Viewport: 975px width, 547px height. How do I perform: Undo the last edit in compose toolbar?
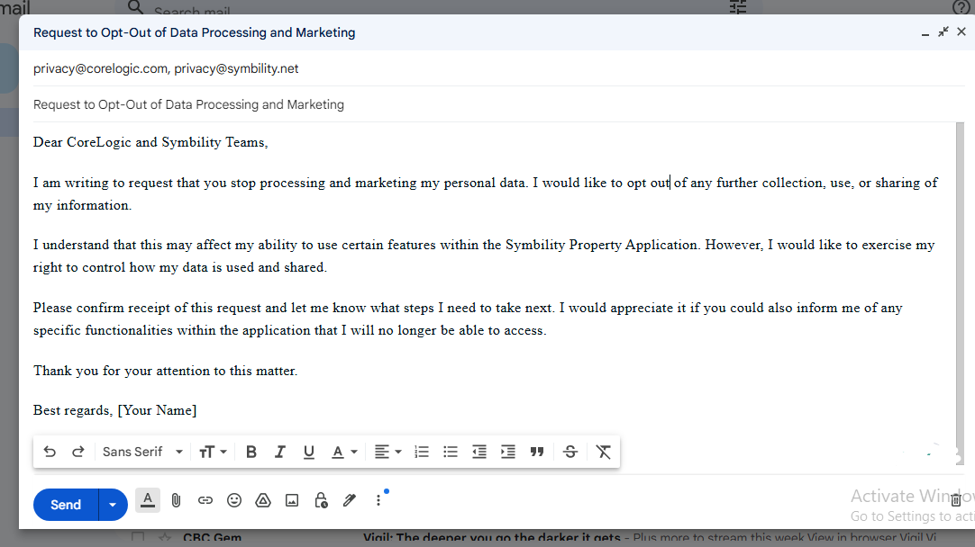coord(50,452)
